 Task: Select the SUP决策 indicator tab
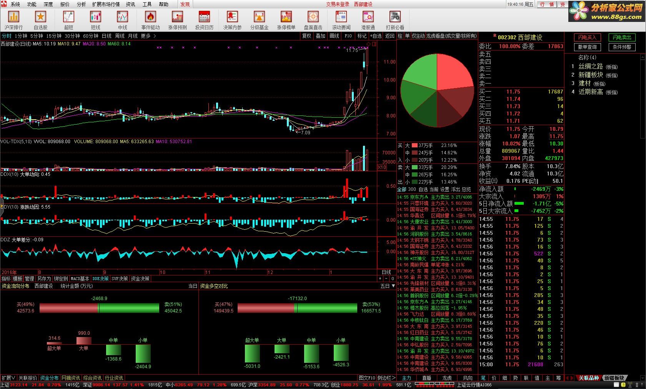[x=120, y=279]
